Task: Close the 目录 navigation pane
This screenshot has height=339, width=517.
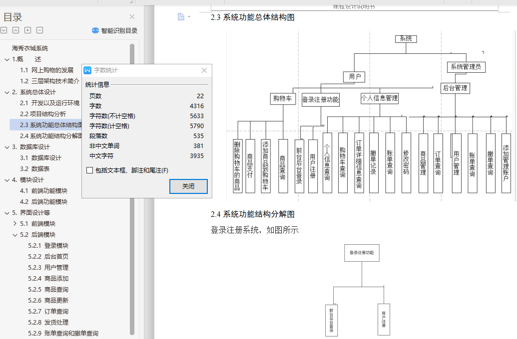Action: click(132, 17)
